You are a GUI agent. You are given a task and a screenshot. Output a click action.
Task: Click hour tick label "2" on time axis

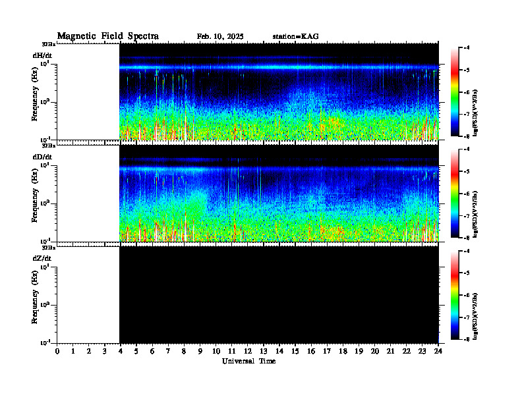point(89,351)
